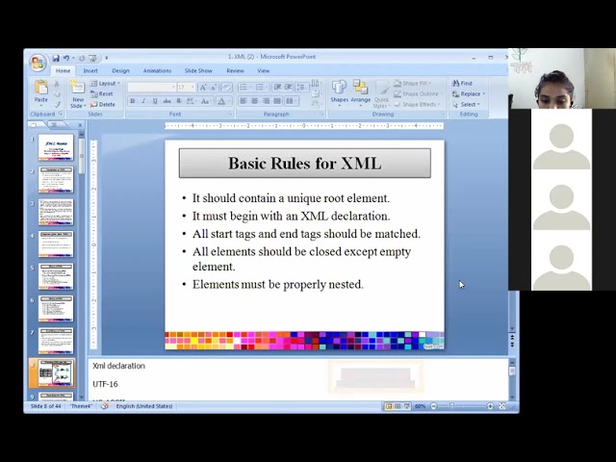Delete the current slide
Viewport: 616px width, 462px height.
[x=103, y=105]
